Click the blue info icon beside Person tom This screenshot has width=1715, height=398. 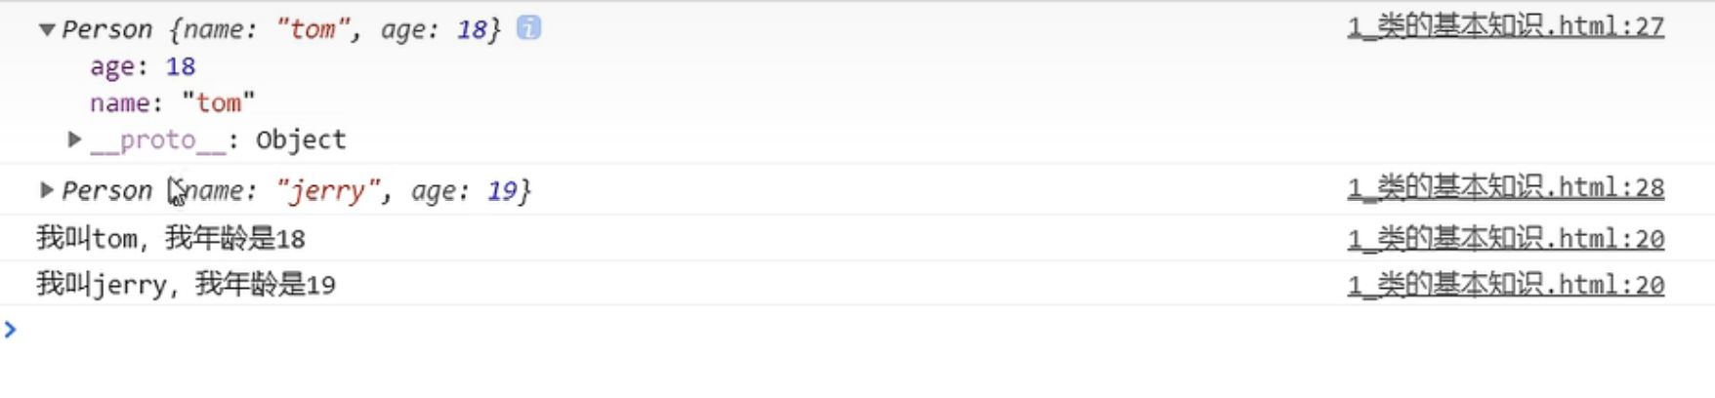click(x=528, y=28)
